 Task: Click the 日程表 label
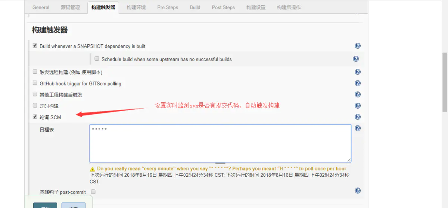[47, 130]
